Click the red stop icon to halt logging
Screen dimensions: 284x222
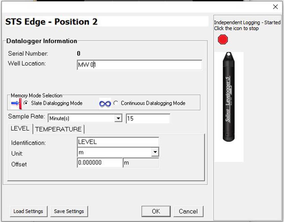(223, 39)
